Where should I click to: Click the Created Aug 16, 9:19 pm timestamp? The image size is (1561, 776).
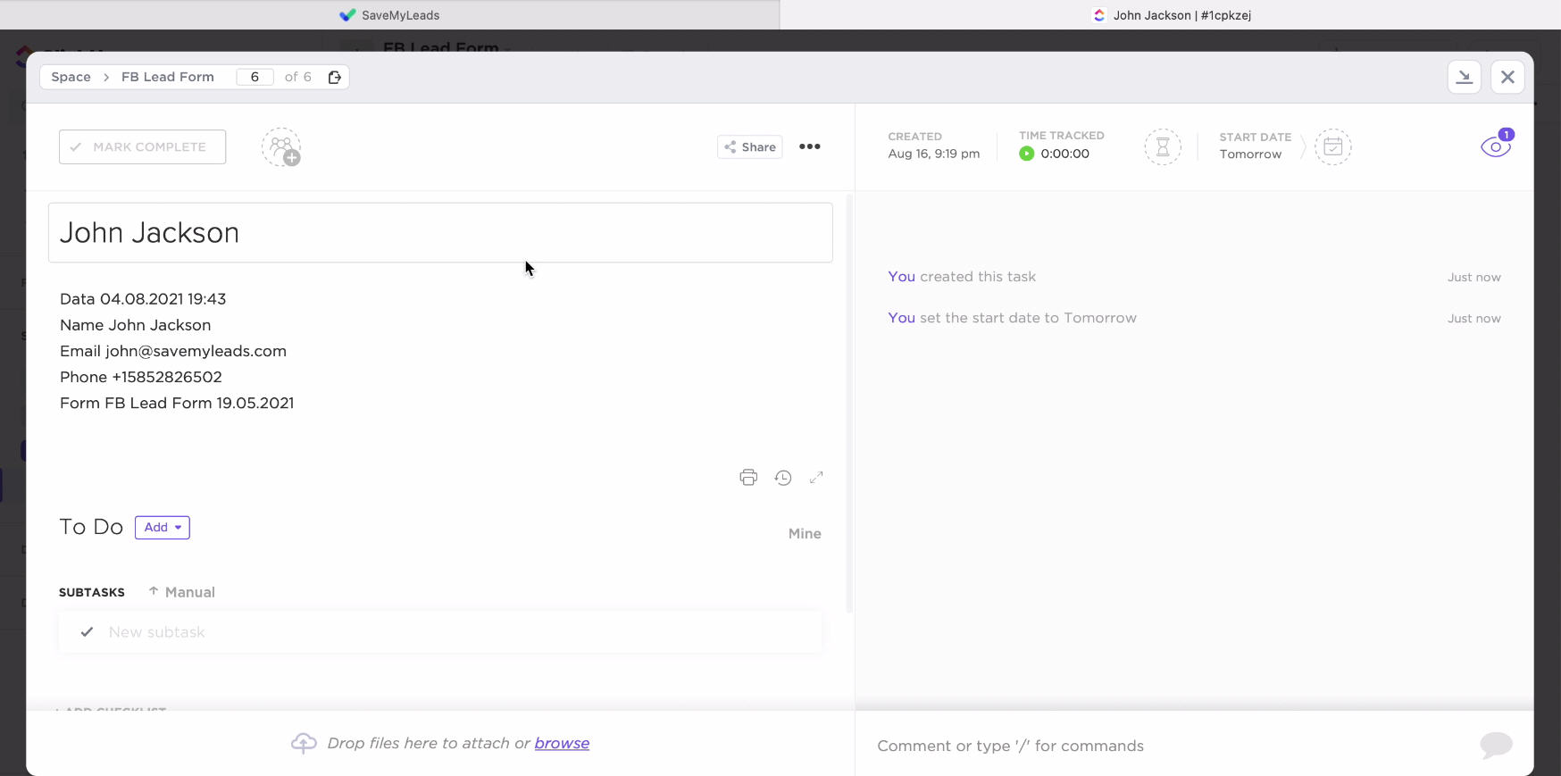tap(933, 154)
